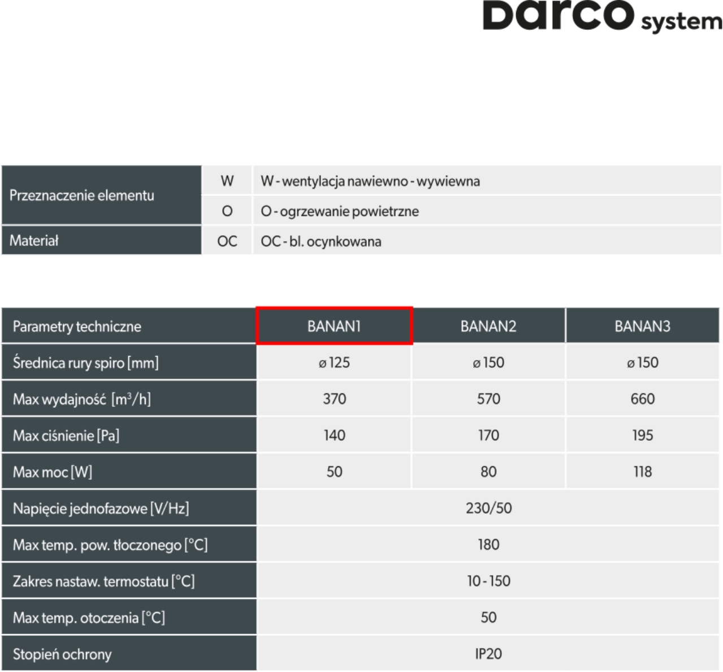723x672 pixels.
Task: Select 'Max temp. otoczenia [°C]' row label
Action: (129, 617)
